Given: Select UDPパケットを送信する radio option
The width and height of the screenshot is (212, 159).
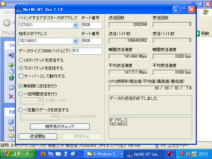Looking at the screenshot, I should pyautogui.click(x=21, y=60).
